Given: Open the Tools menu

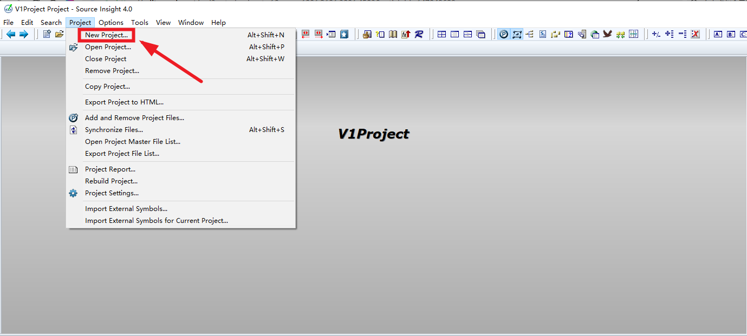Looking at the screenshot, I should click(140, 22).
